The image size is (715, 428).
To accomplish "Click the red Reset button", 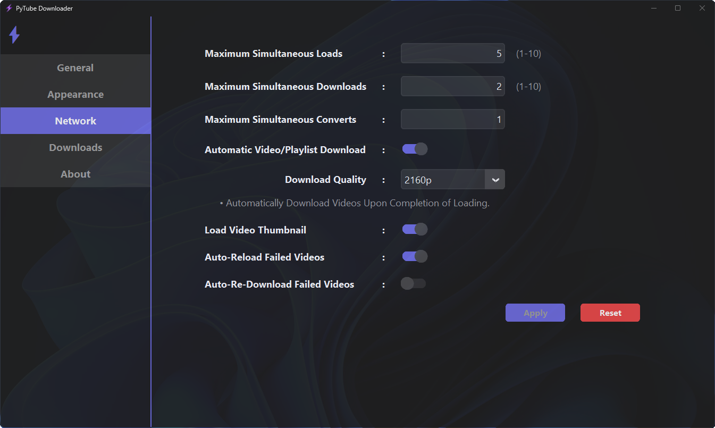I will [x=610, y=313].
